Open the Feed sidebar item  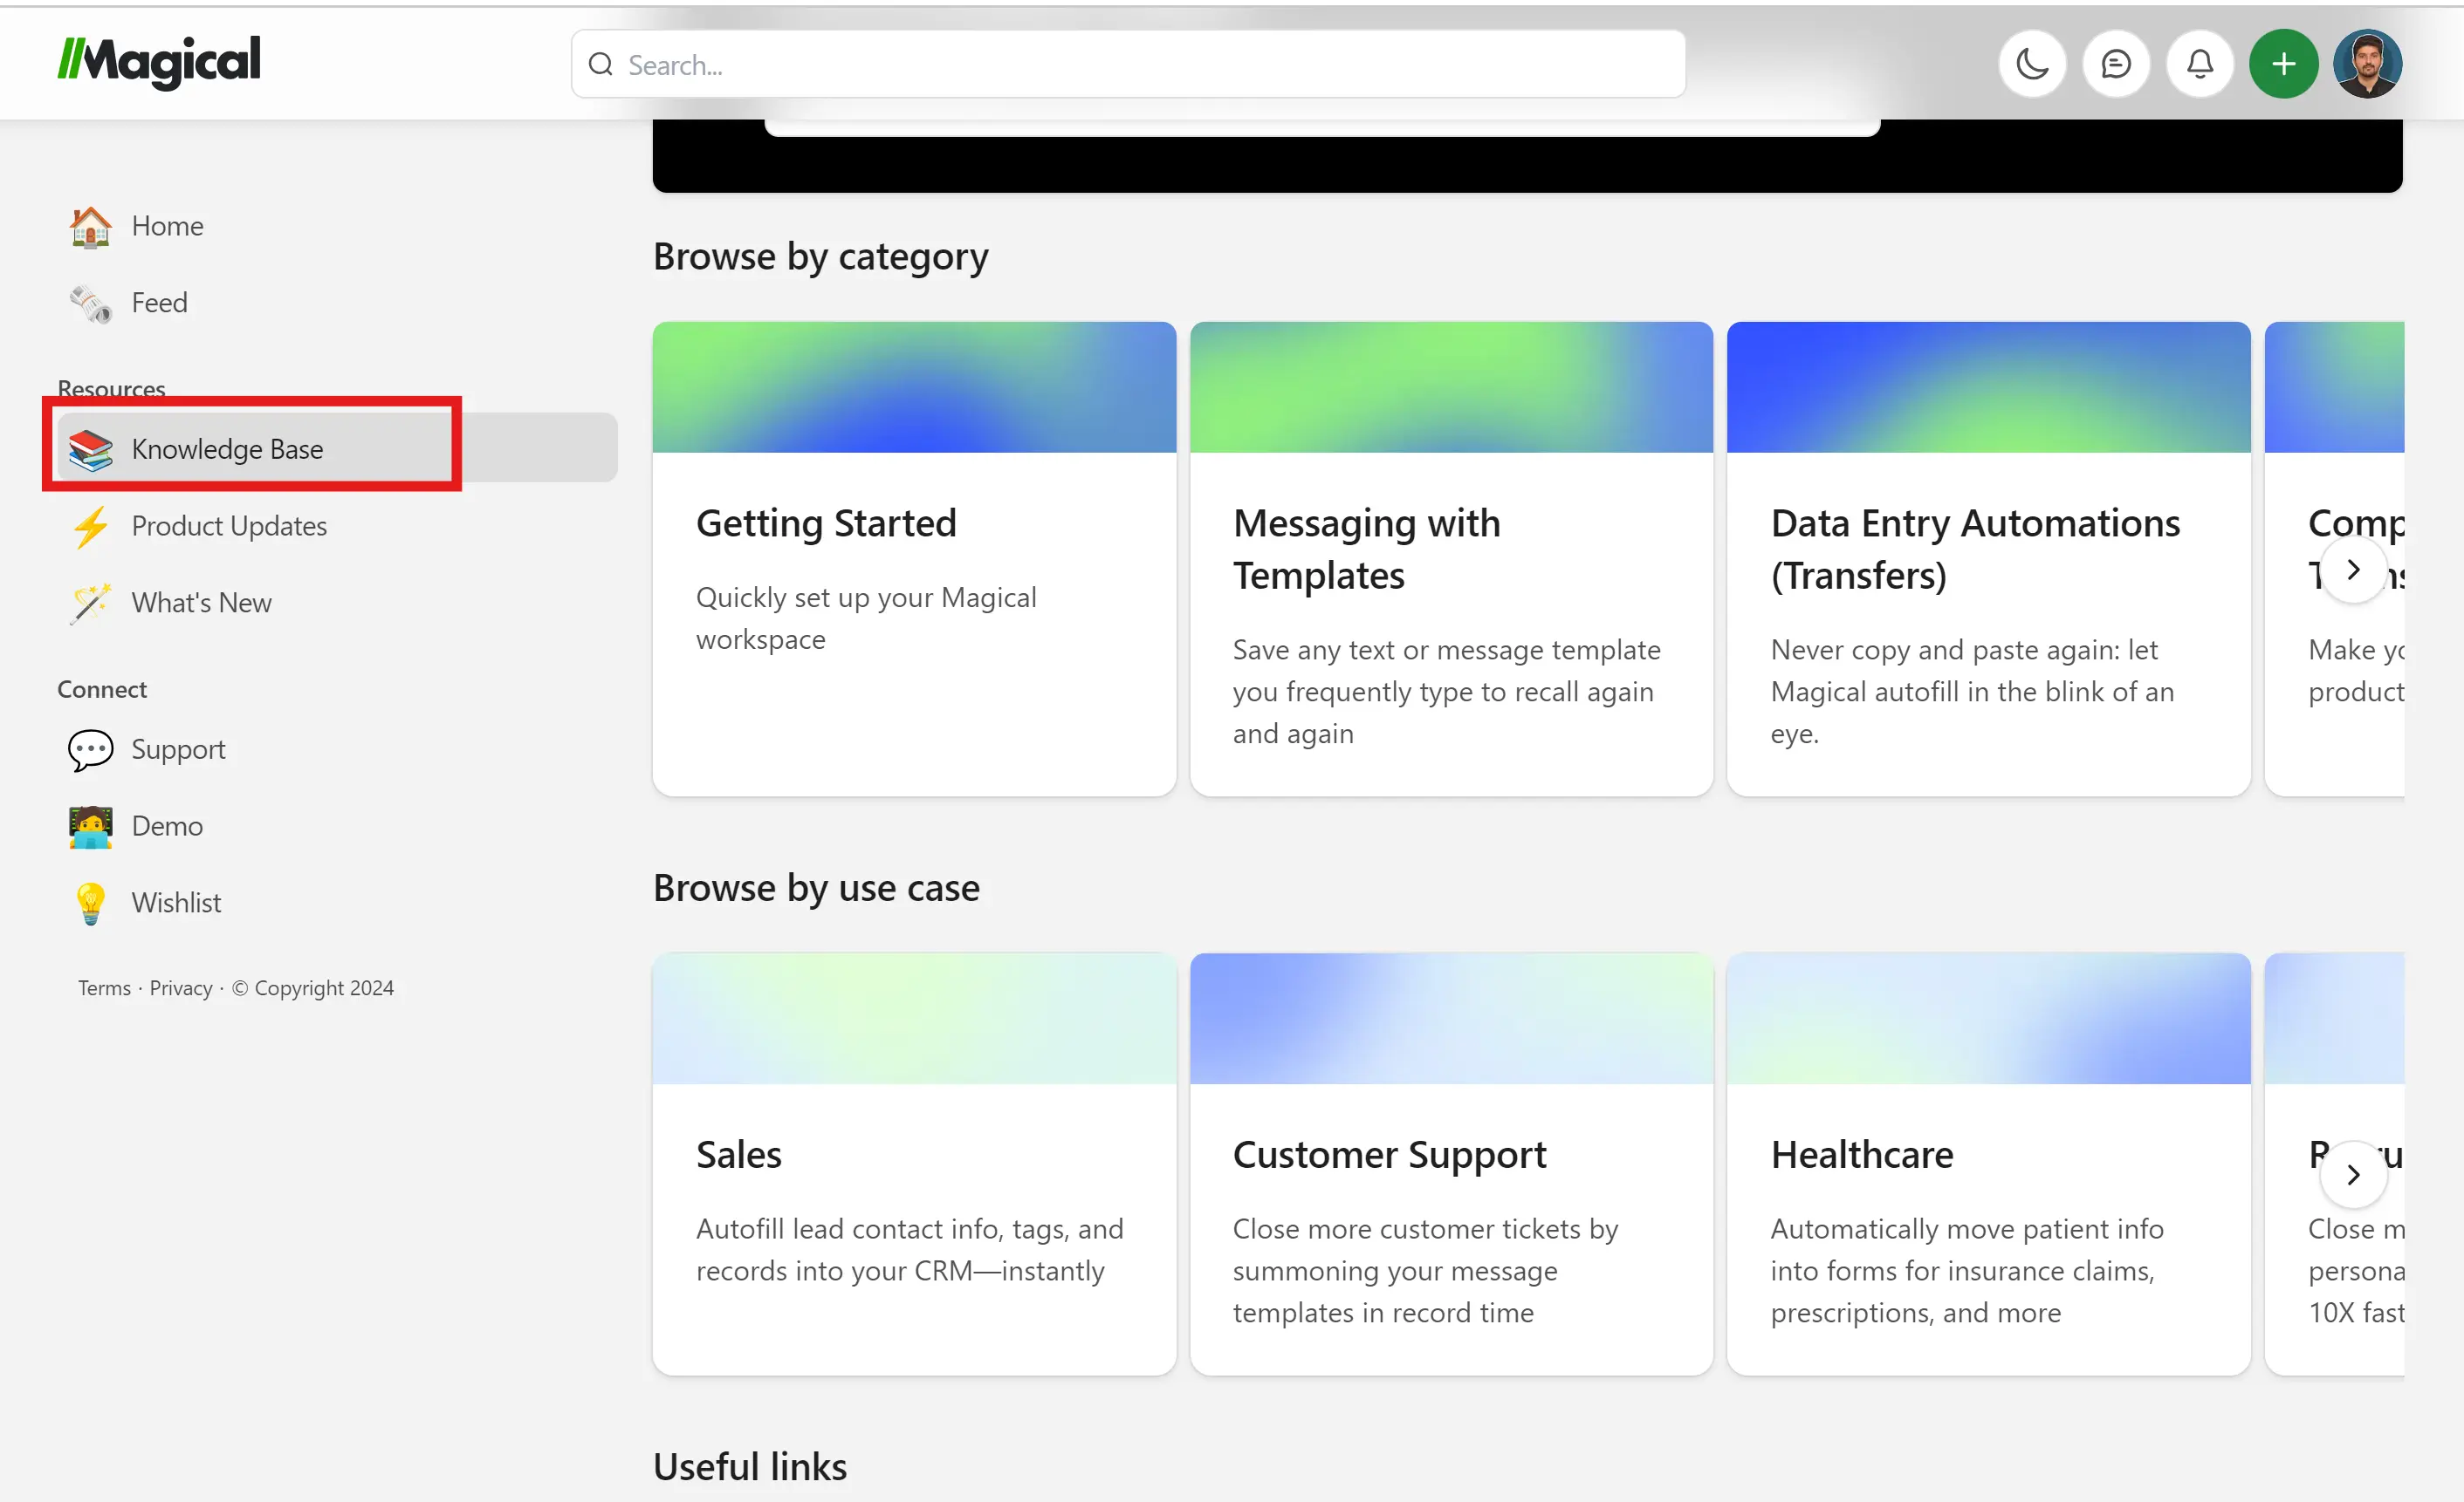click(158, 303)
